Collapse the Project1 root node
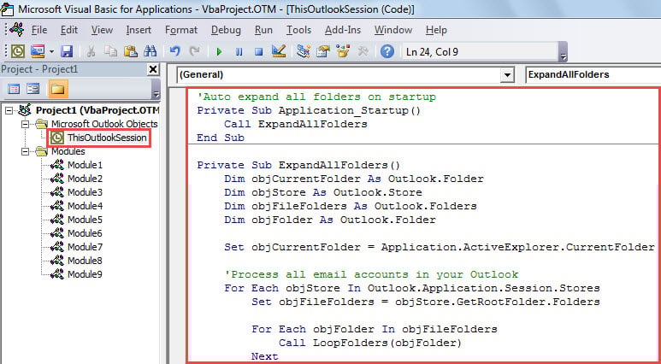 tap(9, 110)
